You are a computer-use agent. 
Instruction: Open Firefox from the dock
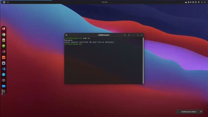4,29
